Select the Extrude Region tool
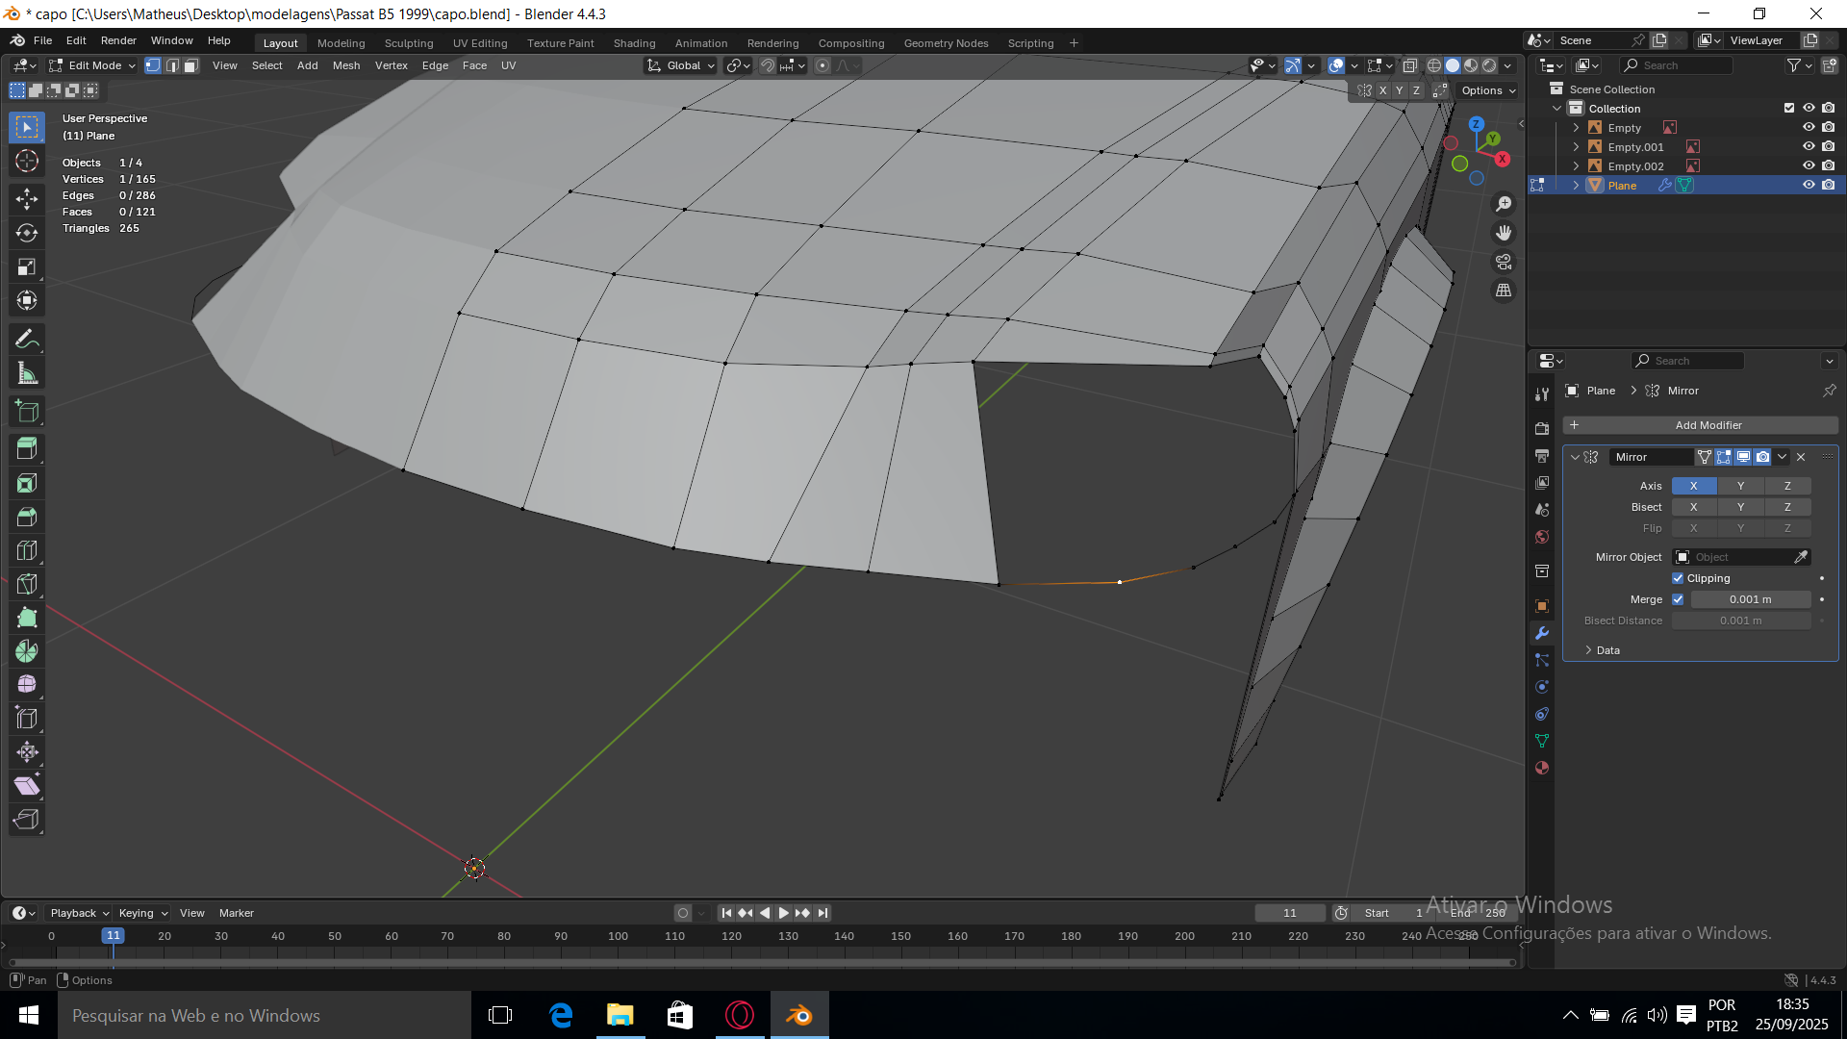 click(x=27, y=449)
